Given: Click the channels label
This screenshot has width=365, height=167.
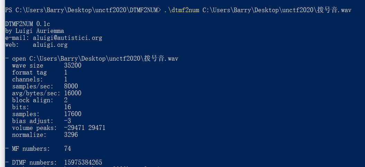Looking at the screenshot, I should (27, 79).
